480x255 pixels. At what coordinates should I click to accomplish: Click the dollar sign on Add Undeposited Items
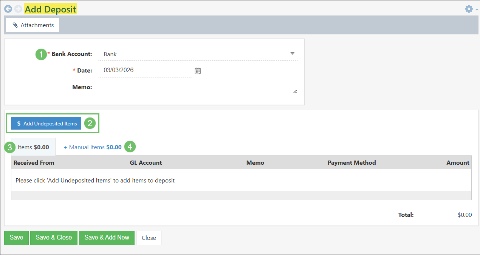pos(19,123)
